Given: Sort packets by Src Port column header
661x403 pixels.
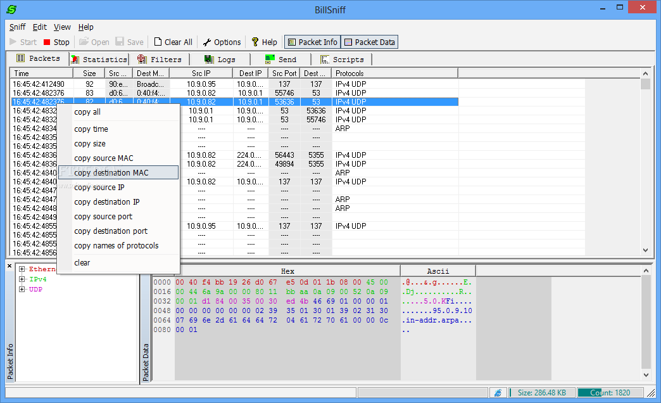Looking at the screenshot, I should click(284, 73).
